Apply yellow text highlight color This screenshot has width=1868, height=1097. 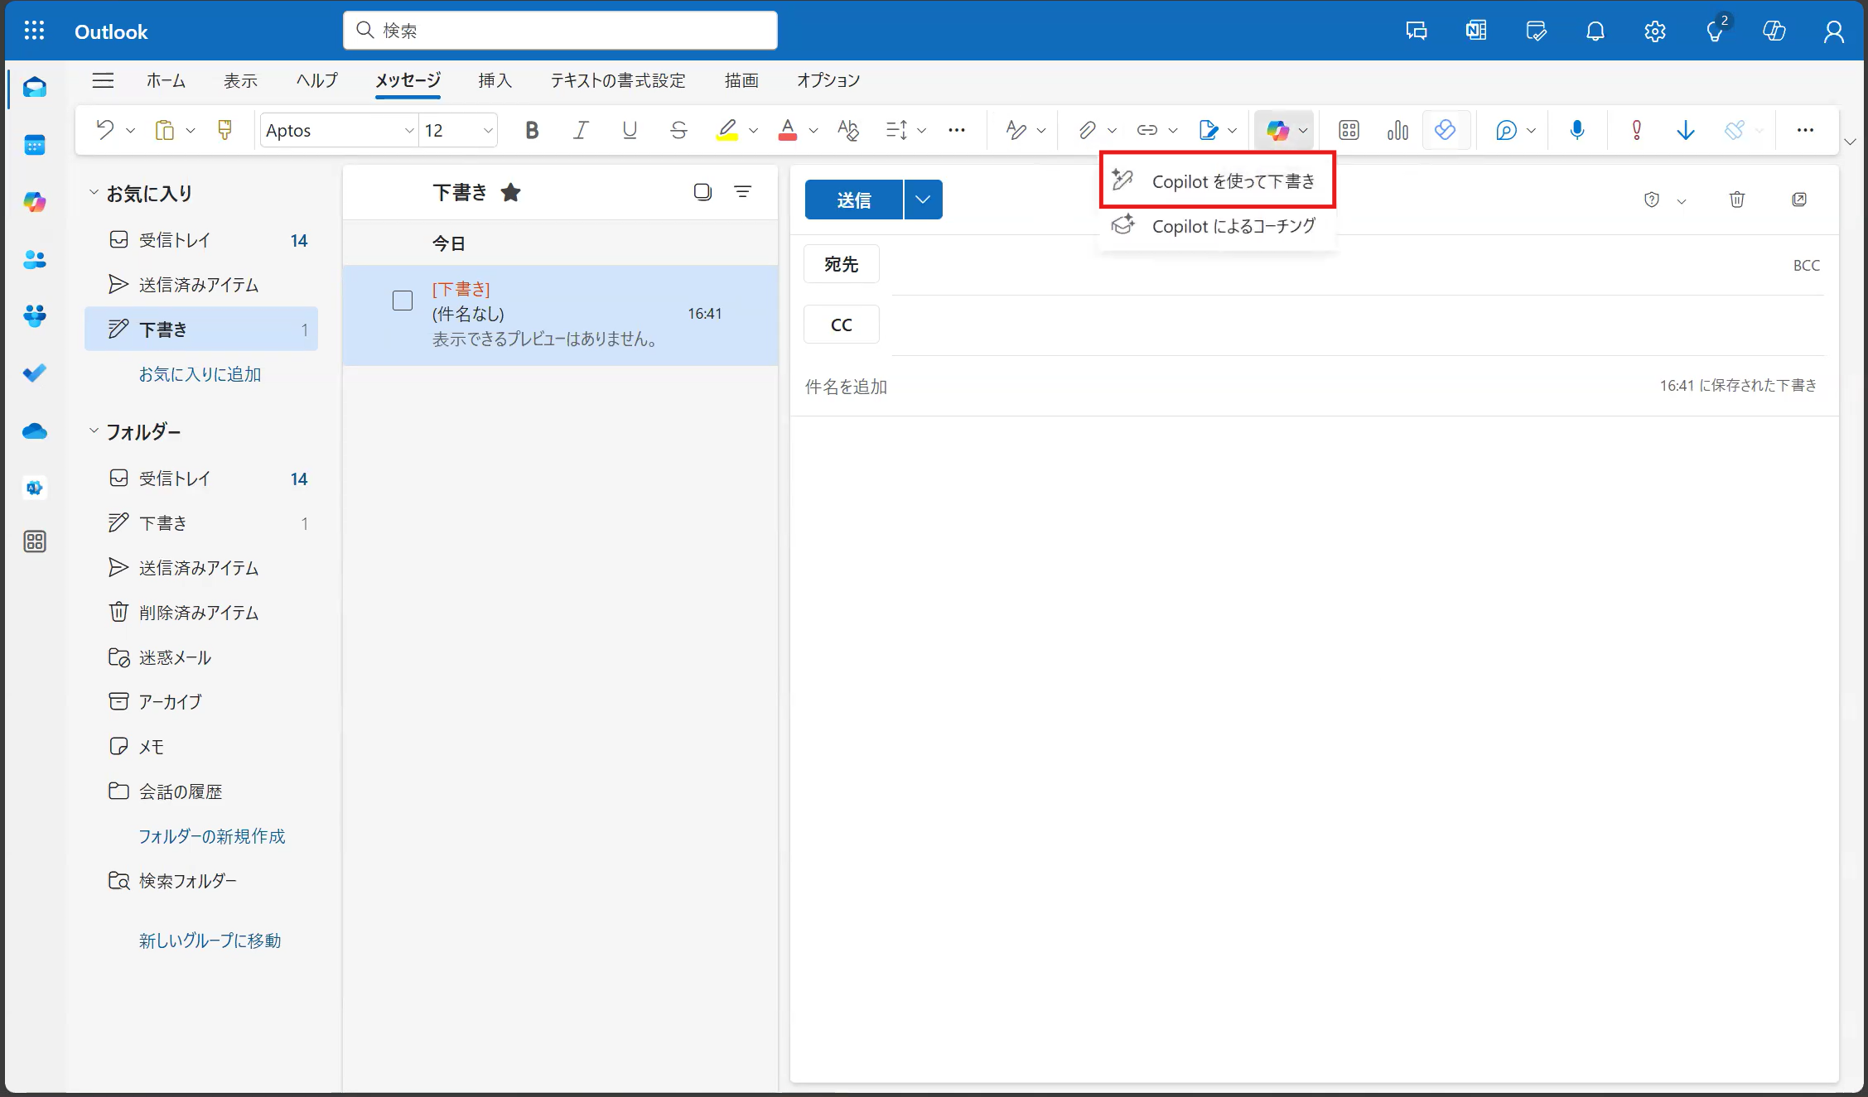tap(726, 130)
